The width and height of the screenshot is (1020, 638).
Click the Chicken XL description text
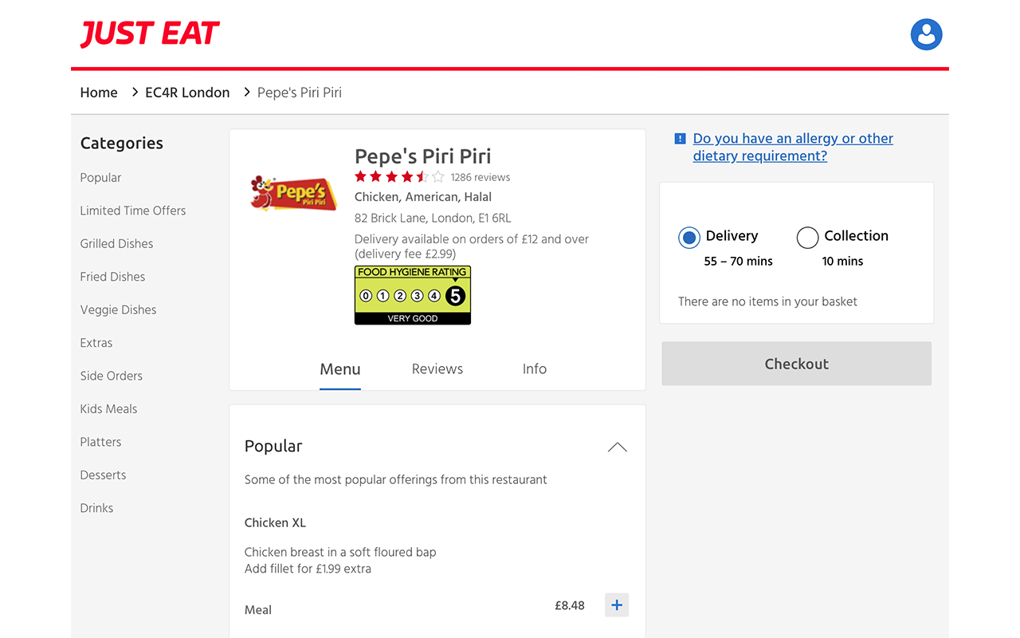pos(340,561)
